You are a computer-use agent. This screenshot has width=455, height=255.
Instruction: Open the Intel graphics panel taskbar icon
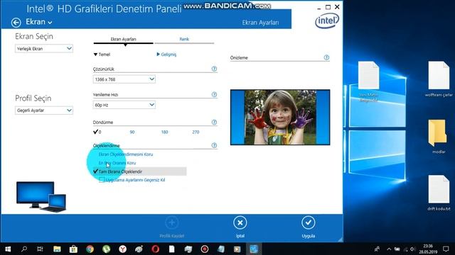[254, 249]
